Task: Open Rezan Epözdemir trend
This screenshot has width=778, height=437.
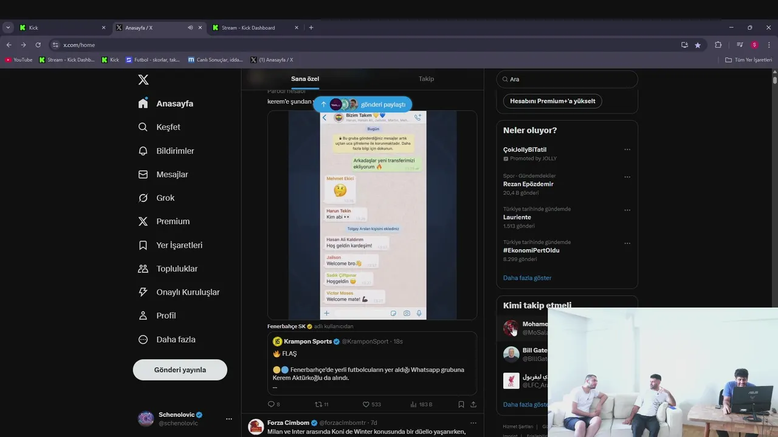Action: 528,184
